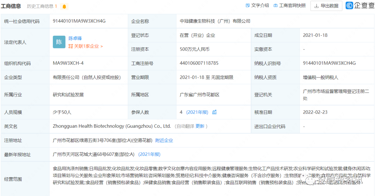This screenshot has width=375, height=196.
Task: Click registration authority 广州市市场监督管理局登记注册二处
Action: point(336,95)
